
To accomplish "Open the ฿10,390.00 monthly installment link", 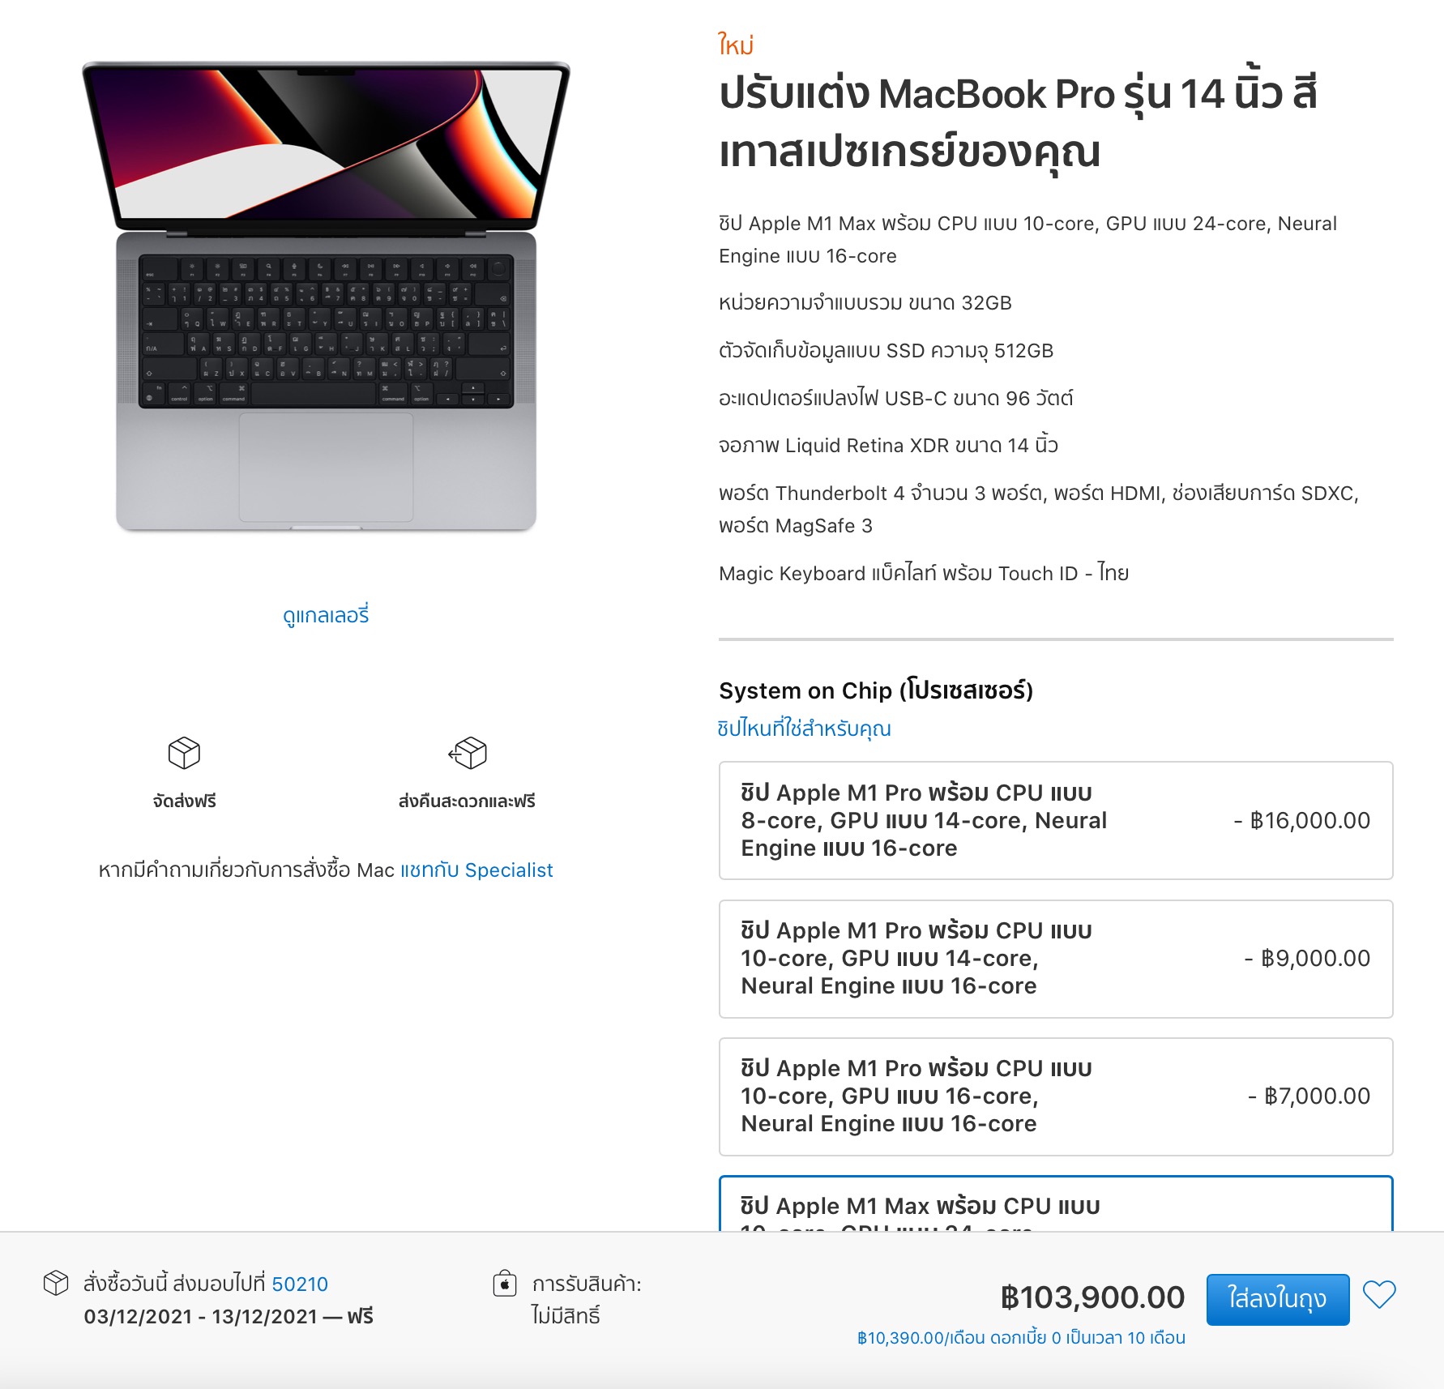I will [1021, 1338].
